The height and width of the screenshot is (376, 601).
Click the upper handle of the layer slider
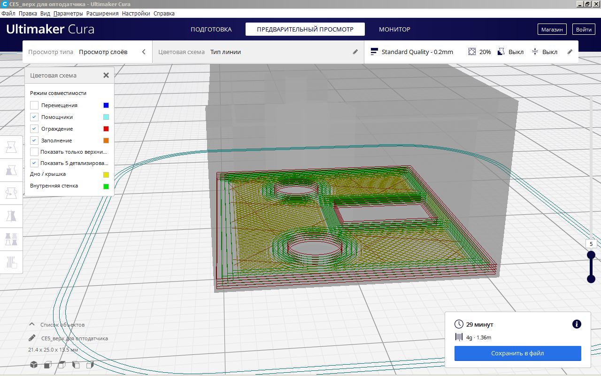[x=591, y=255]
